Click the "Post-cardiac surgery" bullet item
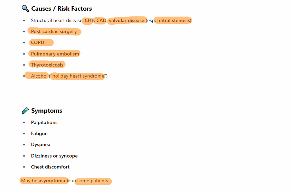 [x=54, y=32]
